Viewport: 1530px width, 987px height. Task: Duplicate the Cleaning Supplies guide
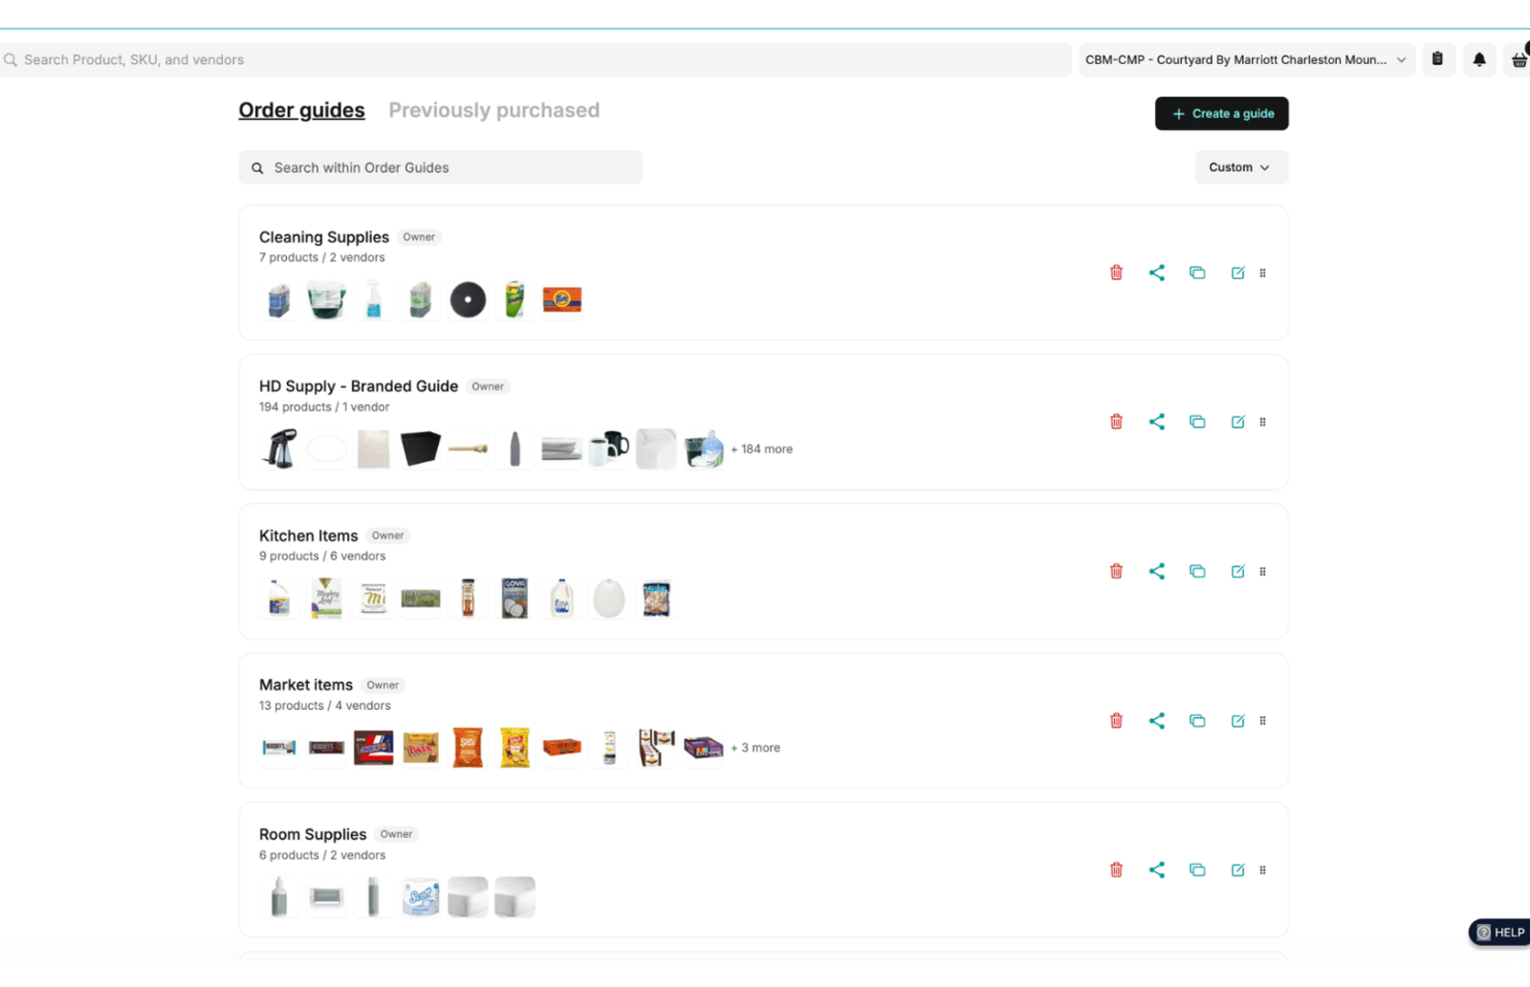1197,273
